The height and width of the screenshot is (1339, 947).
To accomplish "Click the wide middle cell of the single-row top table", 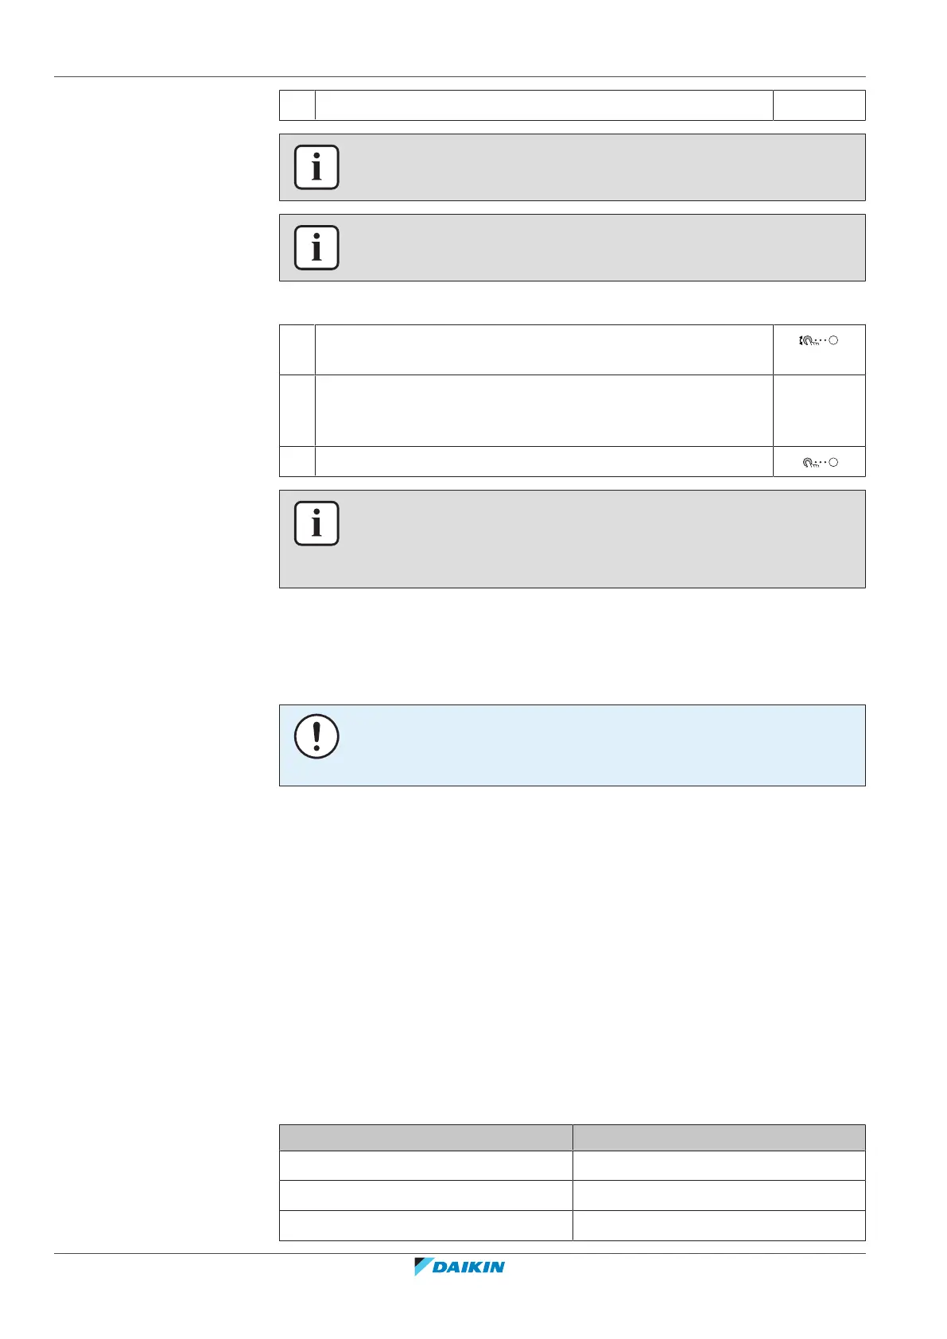I will 544,105.
